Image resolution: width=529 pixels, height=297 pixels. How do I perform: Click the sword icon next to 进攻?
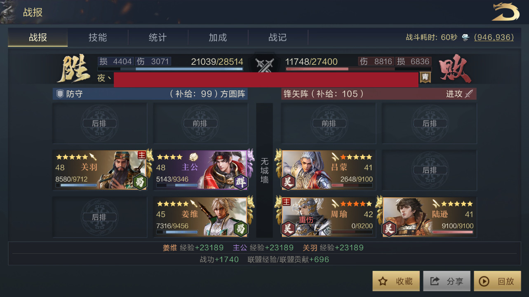click(468, 94)
